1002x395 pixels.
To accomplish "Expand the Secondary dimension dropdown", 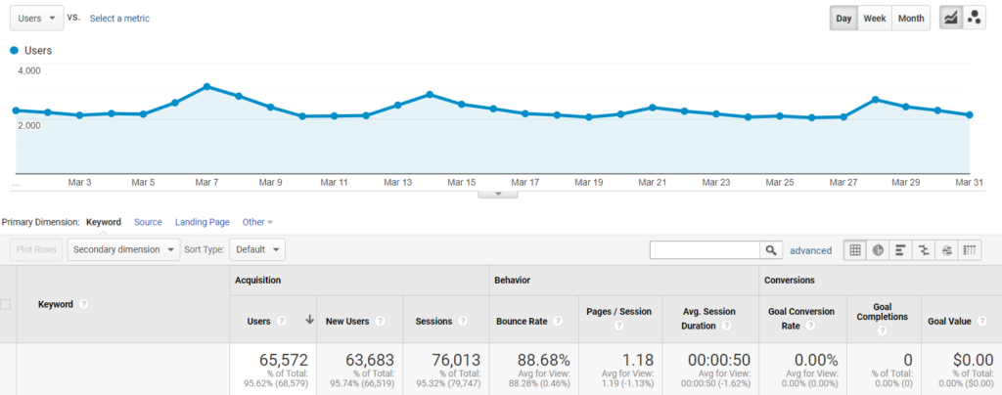I will coord(124,249).
